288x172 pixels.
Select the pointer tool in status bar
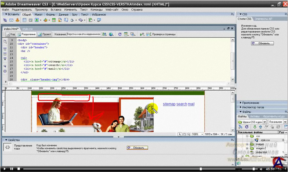[x=180, y=134]
